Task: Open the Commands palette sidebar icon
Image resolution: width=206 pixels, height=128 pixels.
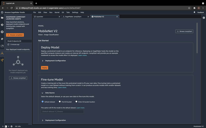Action: tap(2, 39)
